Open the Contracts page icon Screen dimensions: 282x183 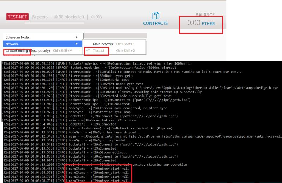(x=155, y=16)
